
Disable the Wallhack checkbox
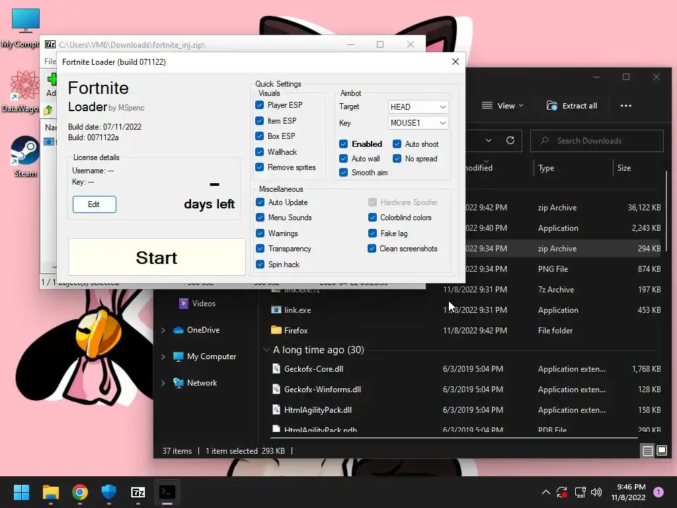pyautogui.click(x=259, y=151)
